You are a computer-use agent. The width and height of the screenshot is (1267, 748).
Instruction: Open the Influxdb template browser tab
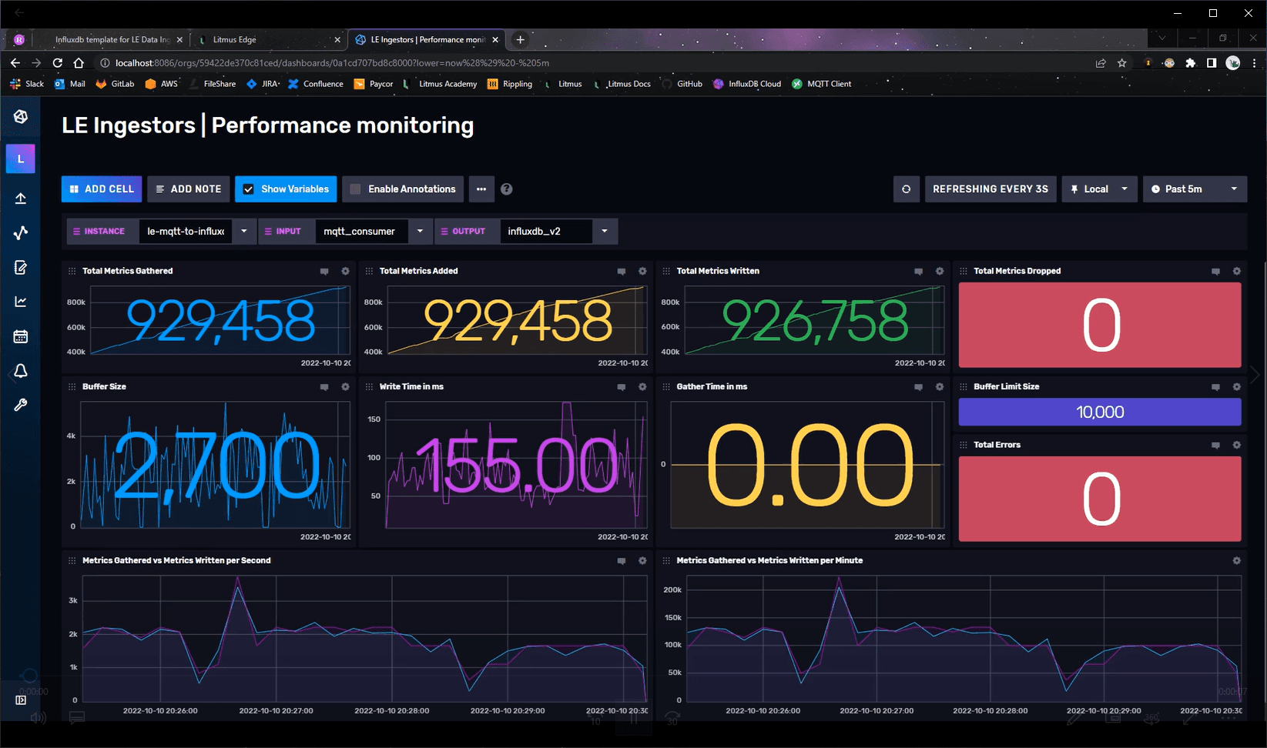pyautogui.click(x=114, y=39)
